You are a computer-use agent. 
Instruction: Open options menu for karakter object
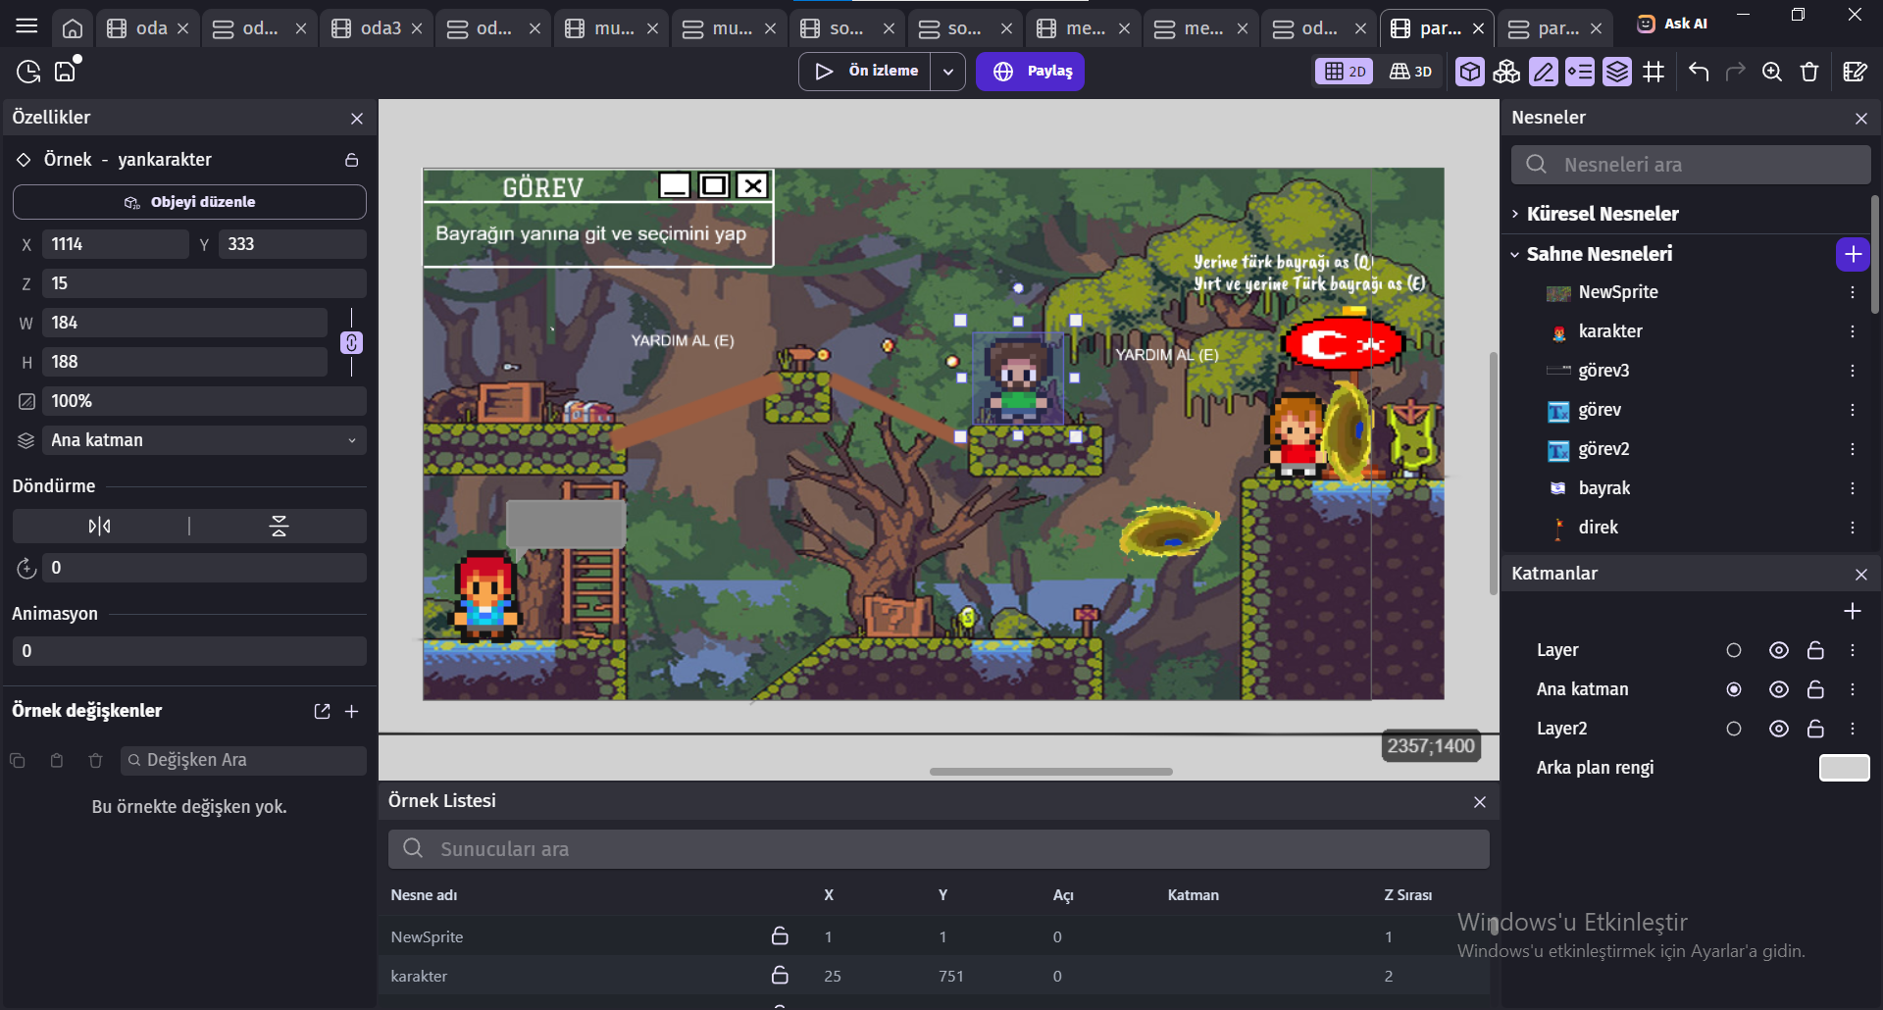click(1853, 332)
